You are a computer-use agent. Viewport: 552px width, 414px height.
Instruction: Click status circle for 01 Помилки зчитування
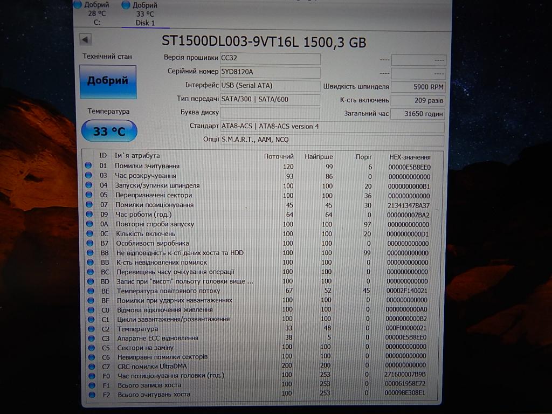point(88,165)
